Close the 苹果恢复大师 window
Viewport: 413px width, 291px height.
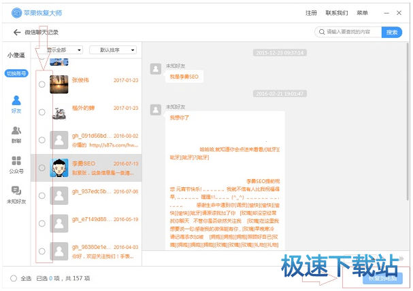tap(399, 13)
